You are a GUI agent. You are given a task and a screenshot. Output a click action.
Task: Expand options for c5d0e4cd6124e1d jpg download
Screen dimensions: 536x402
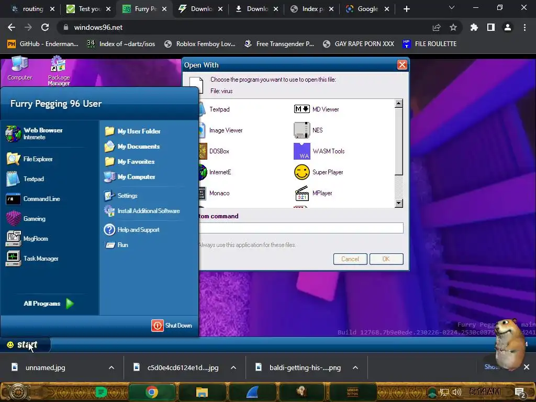click(233, 368)
